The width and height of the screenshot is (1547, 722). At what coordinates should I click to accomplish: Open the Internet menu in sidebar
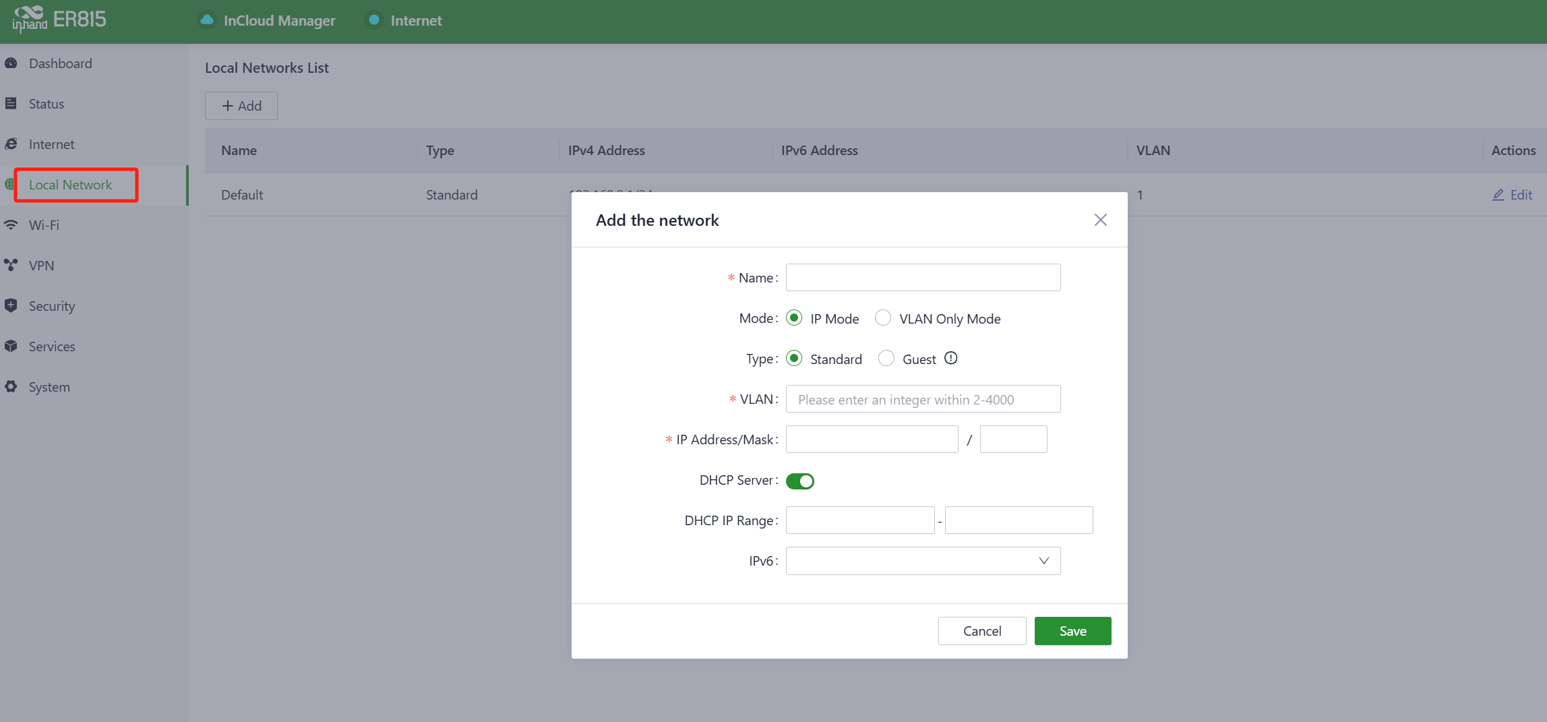51,144
